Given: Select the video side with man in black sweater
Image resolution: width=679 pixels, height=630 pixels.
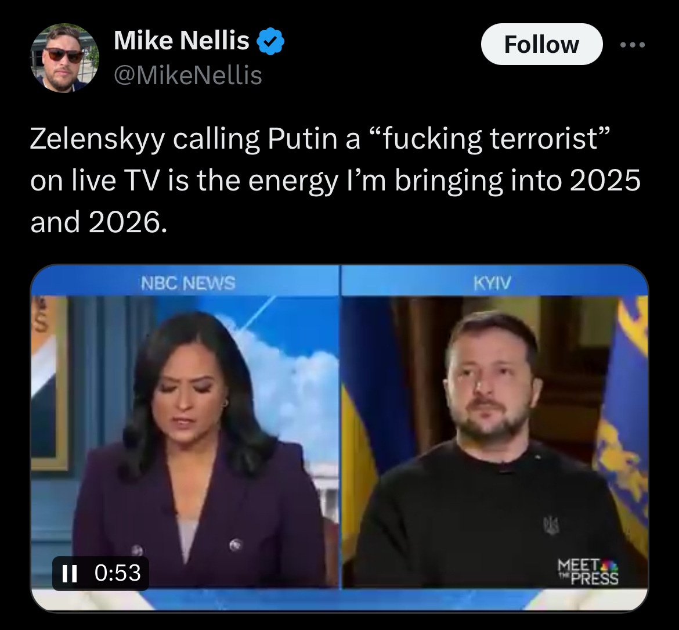Looking at the screenshot, I should [x=494, y=441].
